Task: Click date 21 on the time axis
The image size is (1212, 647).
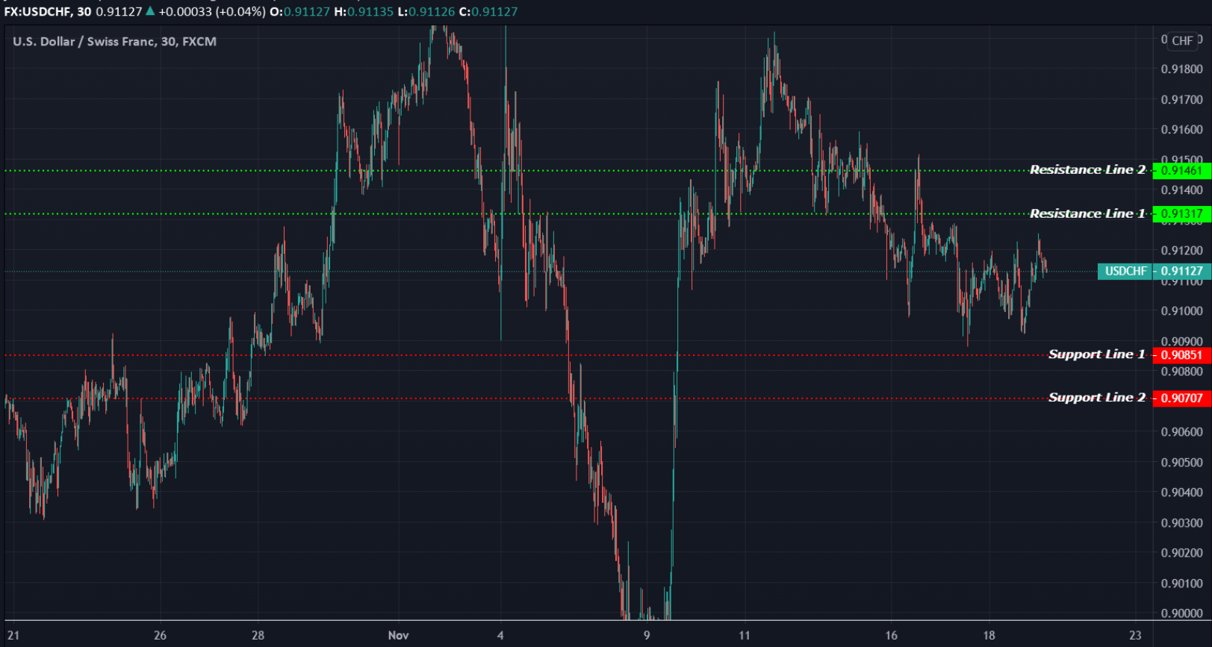Action: click(13, 635)
